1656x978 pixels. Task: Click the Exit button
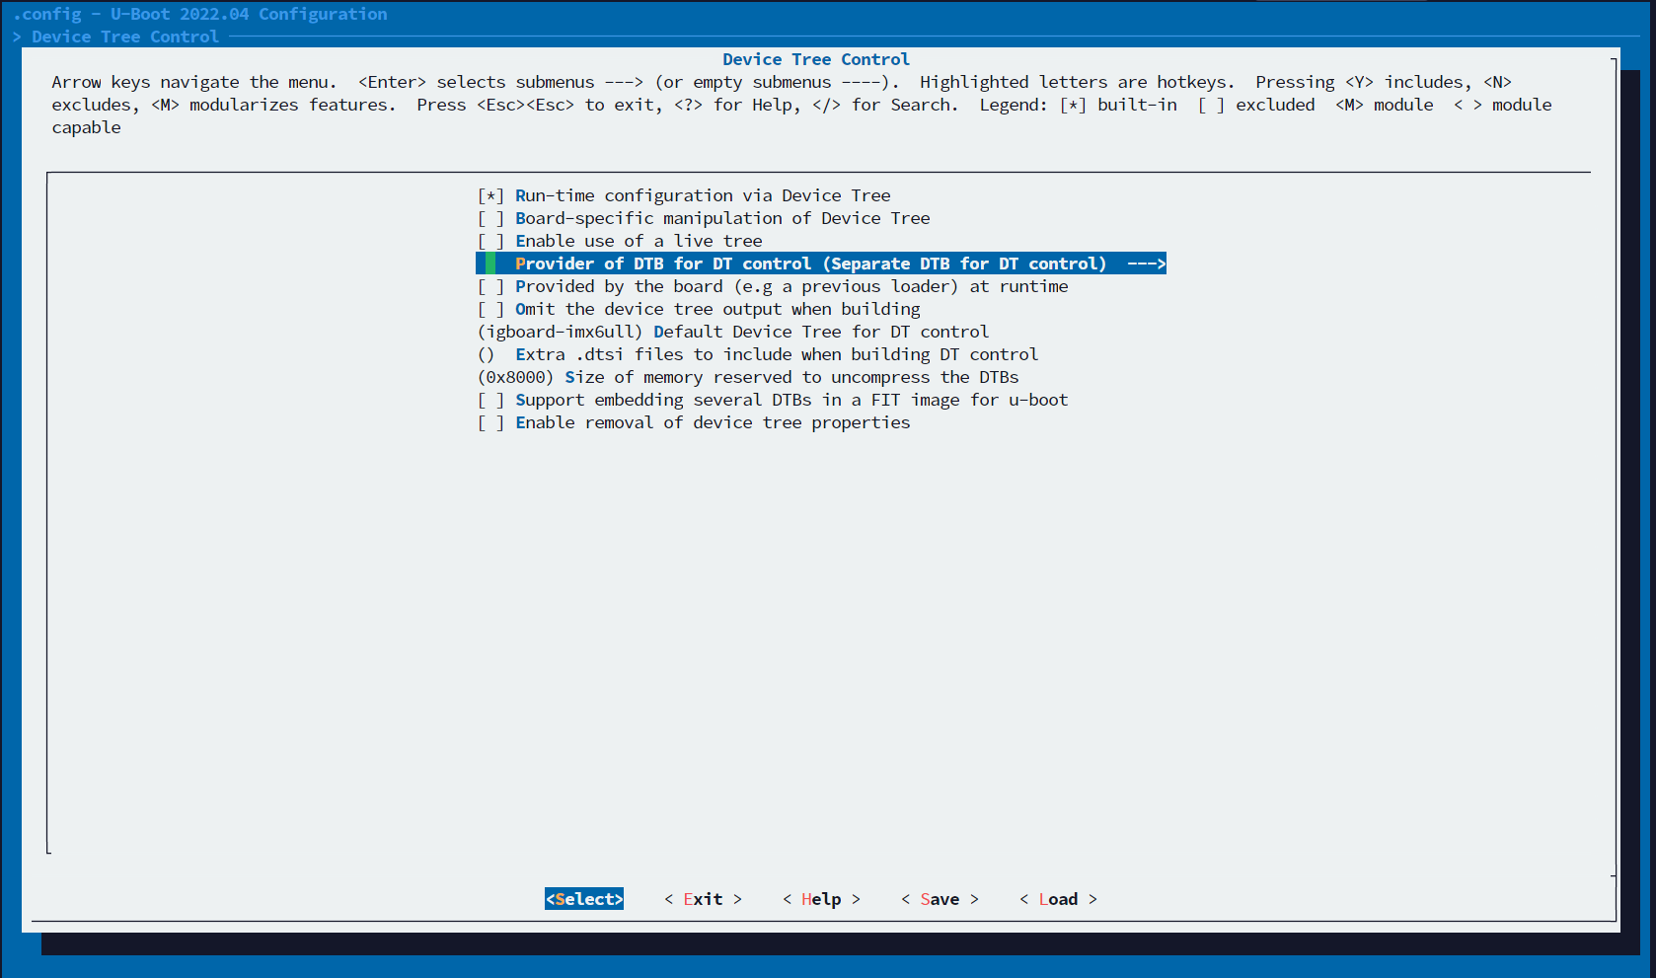click(703, 899)
